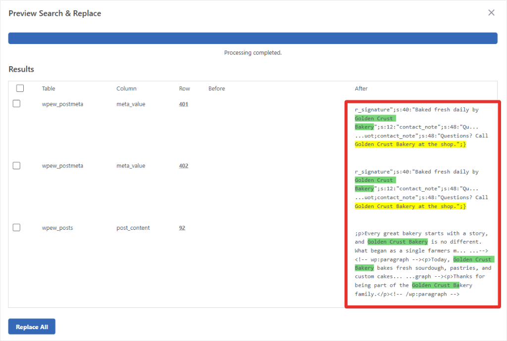Click the Replace All button
507x341 pixels.
(32, 327)
